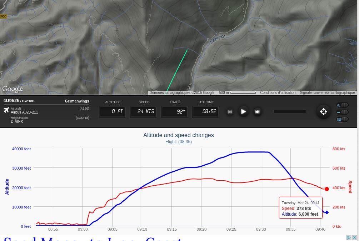Click the playback progress bar

(290, 111)
